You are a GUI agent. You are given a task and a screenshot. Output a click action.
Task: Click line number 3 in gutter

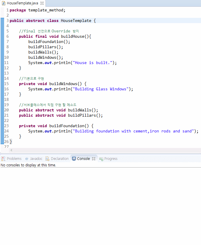[x=7, y=20]
